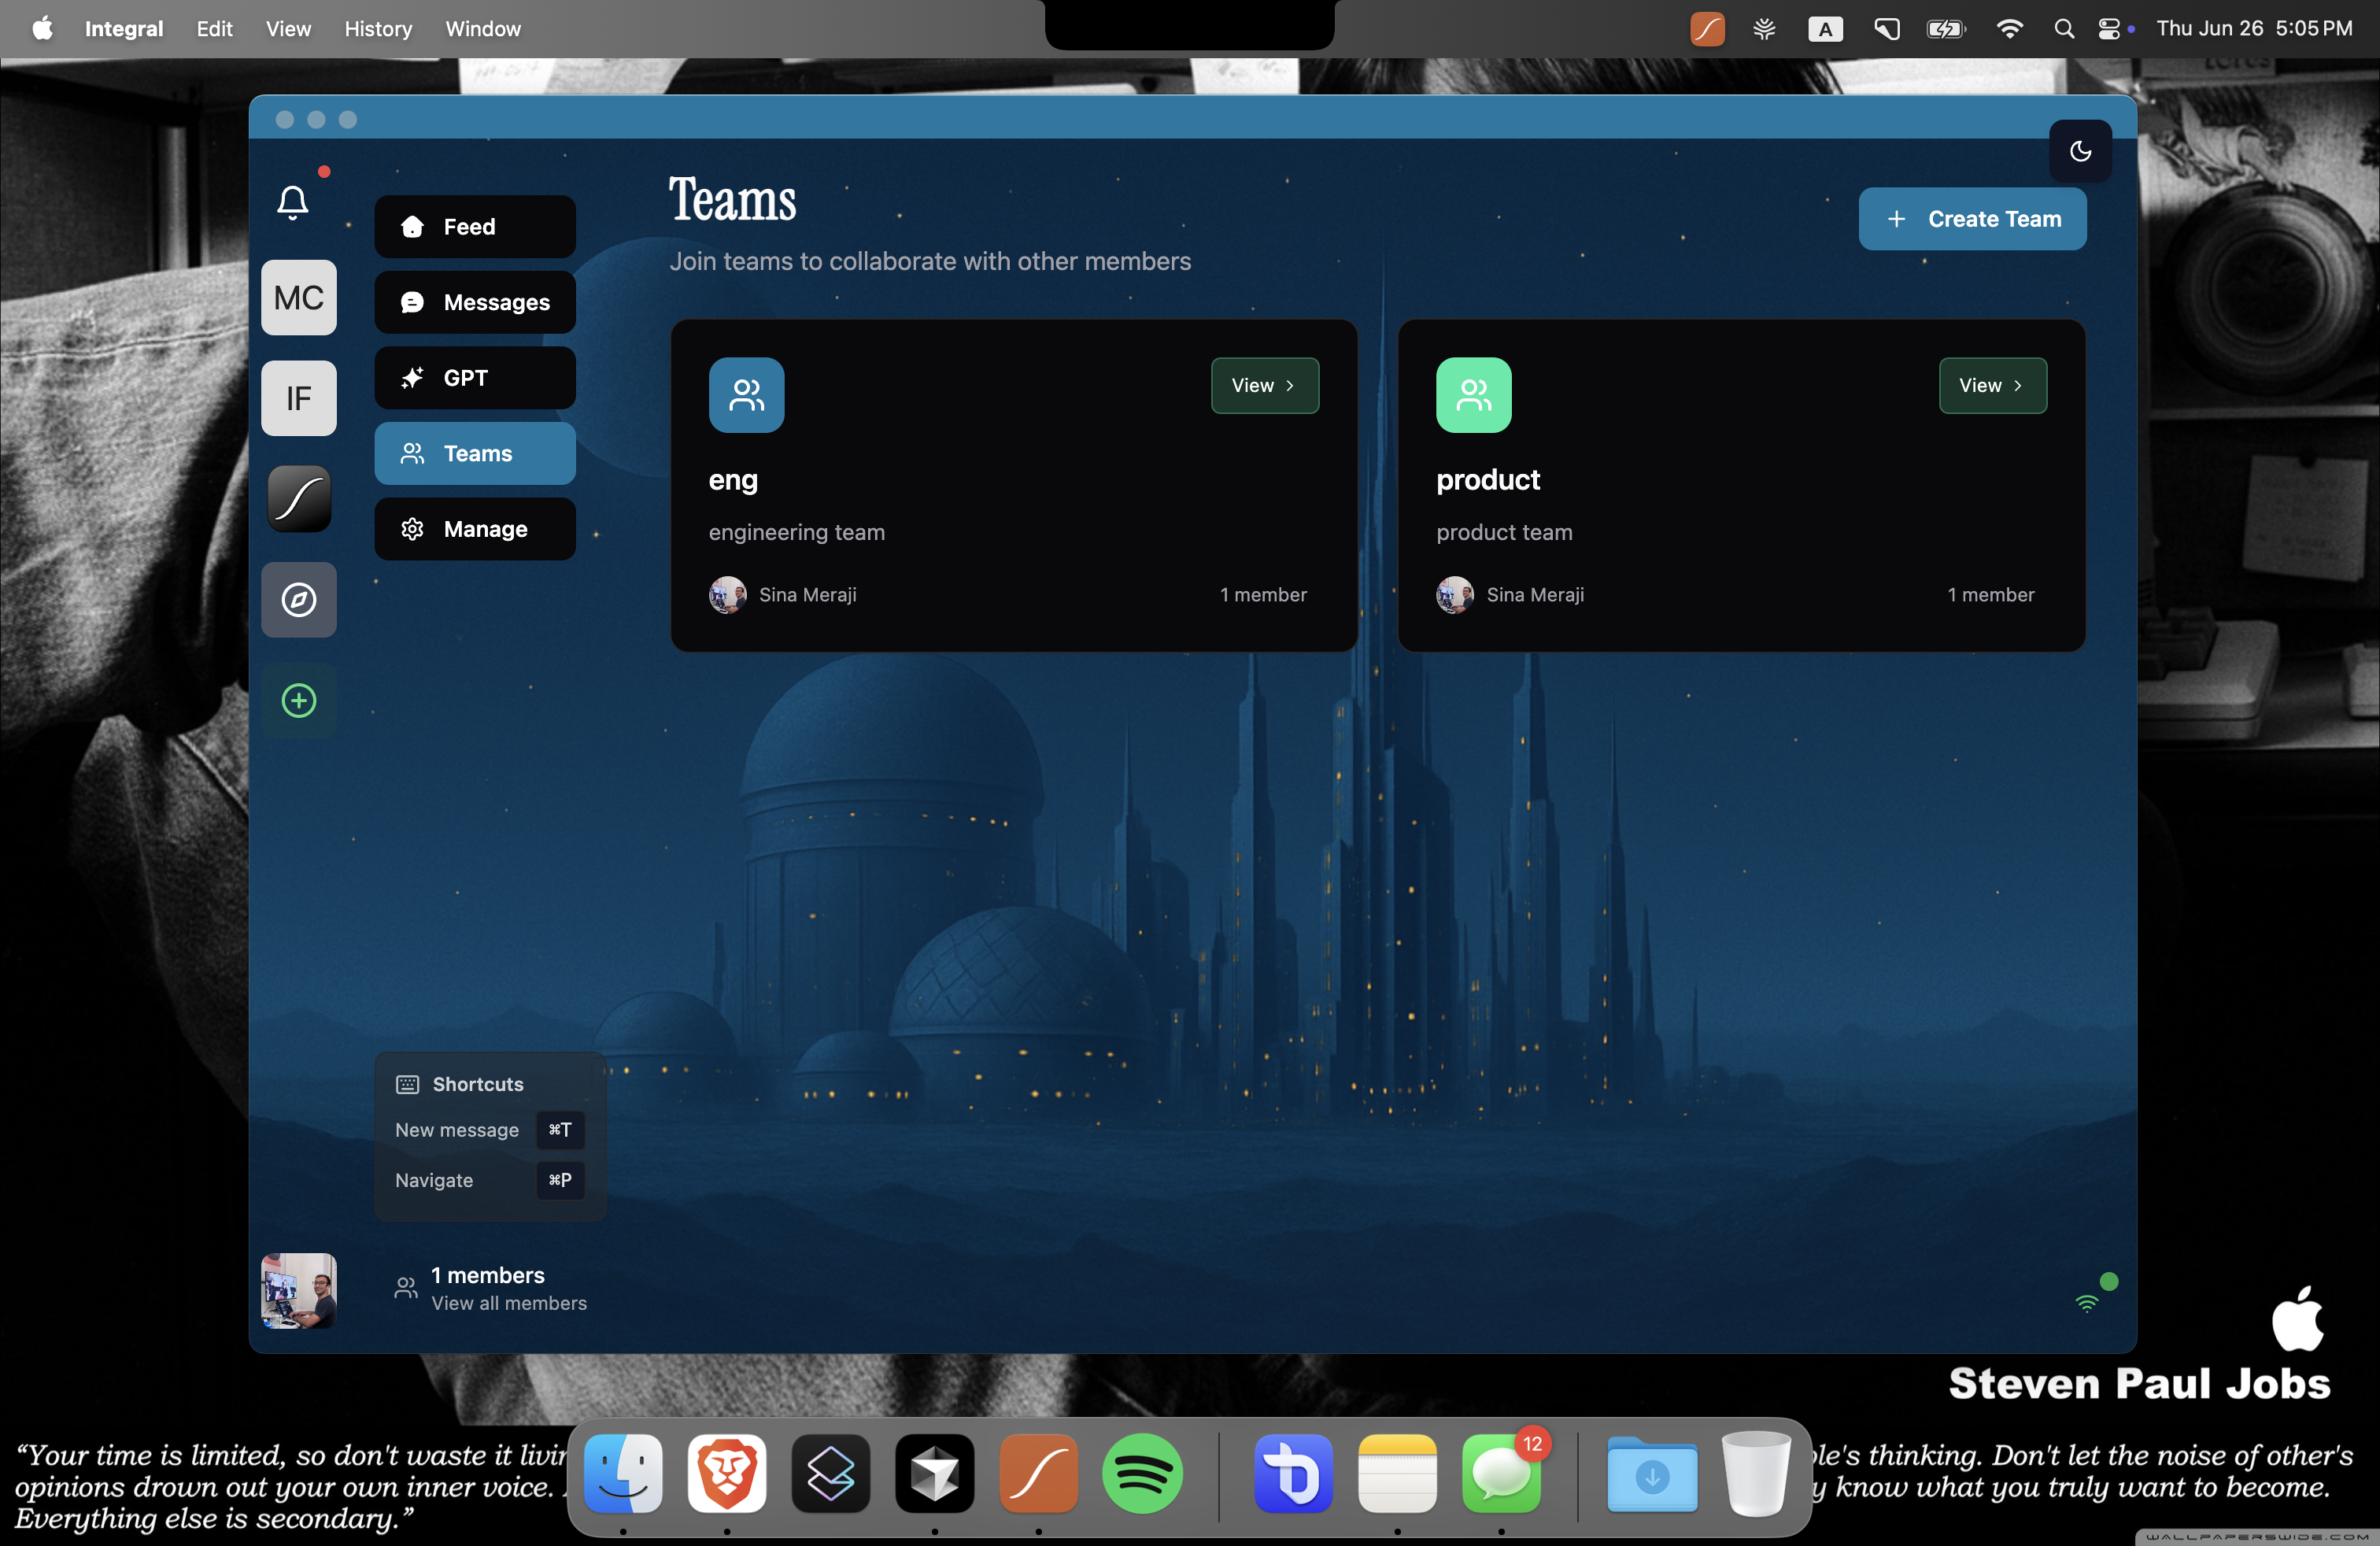
Task: Click the eng team icon
Action: (x=746, y=395)
